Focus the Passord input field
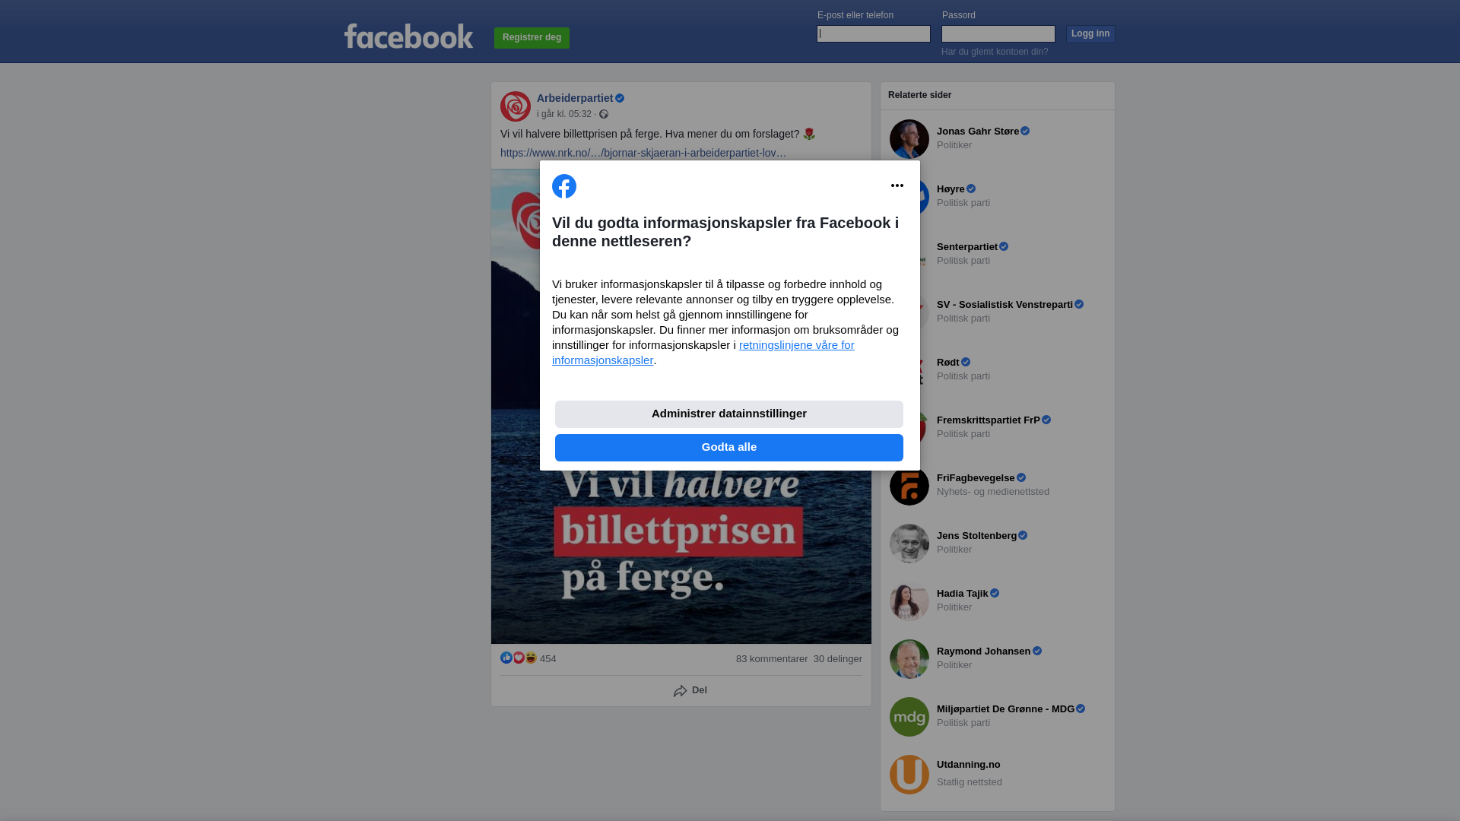The image size is (1460, 821). coord(998,33)
